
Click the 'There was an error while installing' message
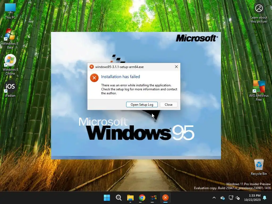point(139,89)
